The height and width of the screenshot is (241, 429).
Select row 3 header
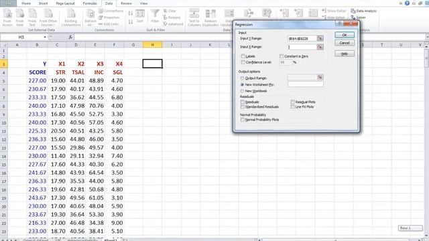[x=4, y=64]
